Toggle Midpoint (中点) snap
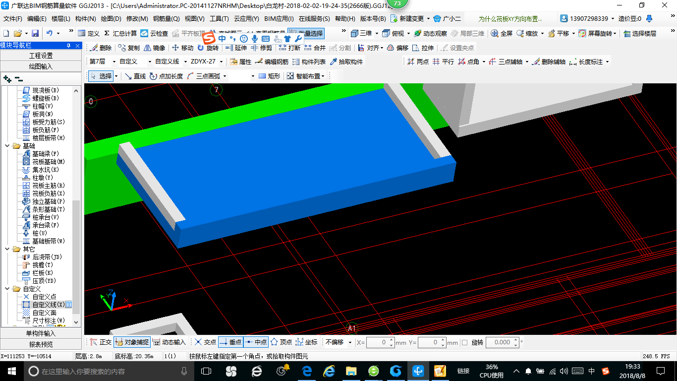The width and height of the screenshot is (677, 381). (256, 342)
